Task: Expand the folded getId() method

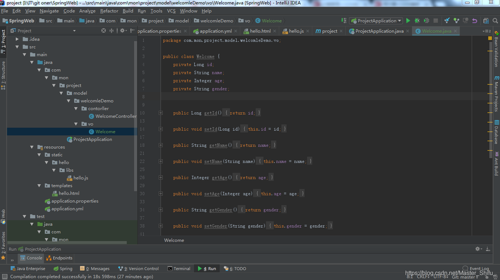Action: coord(161,113)
